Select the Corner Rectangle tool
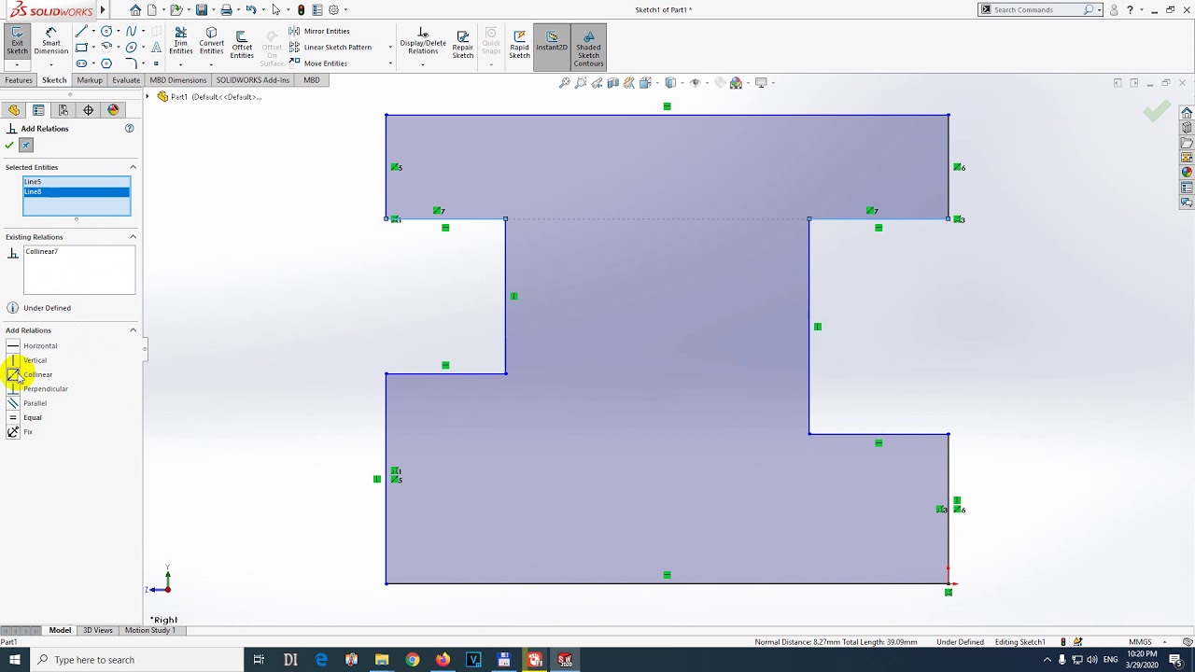The image size is (1195, 672). tap(81, 47)
